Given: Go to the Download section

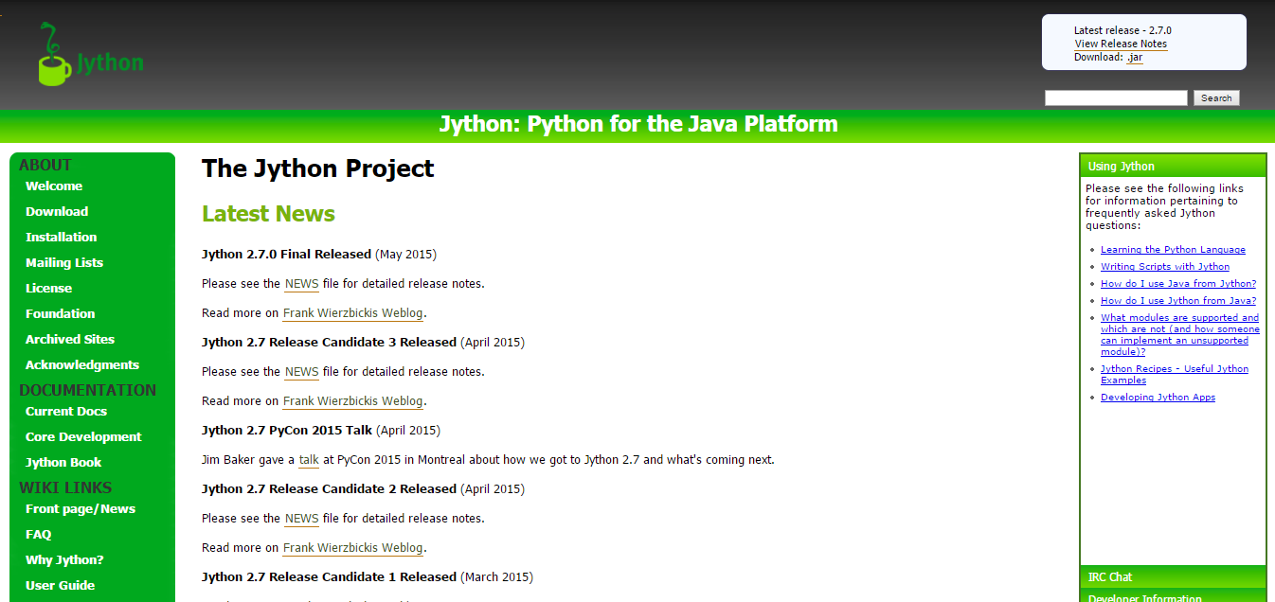Looking at the screenshot, I should pyautogui.click(x=56, y=211).
